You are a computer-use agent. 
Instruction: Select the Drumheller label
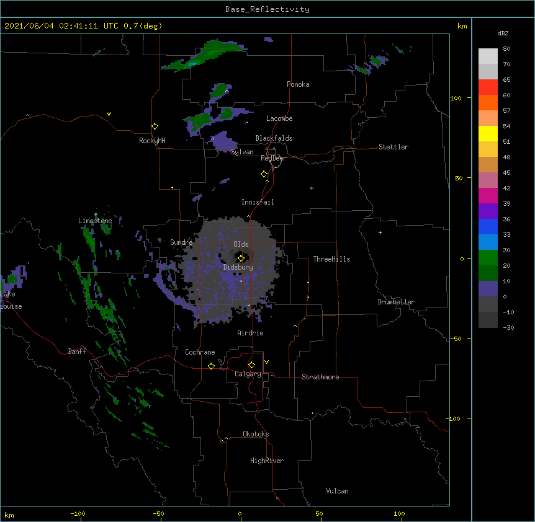point(396,302)
